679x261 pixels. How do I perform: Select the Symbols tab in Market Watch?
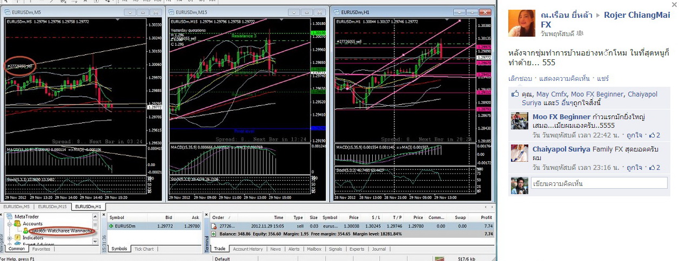[119, 249]
